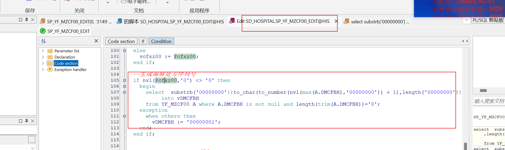Click the Code section folder icon
Viewport: 505px width, 150px height.
tap(50, 63)
